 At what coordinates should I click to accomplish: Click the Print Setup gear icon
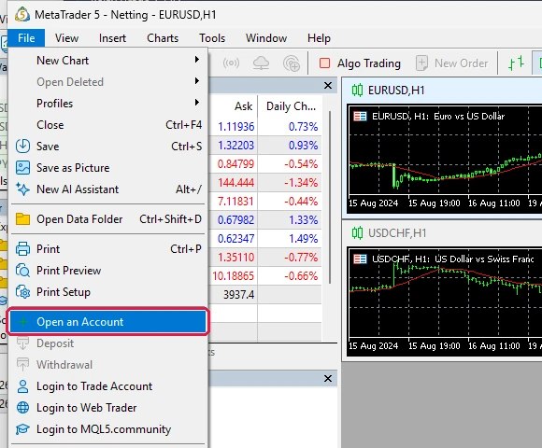click(x=22, y=292)
